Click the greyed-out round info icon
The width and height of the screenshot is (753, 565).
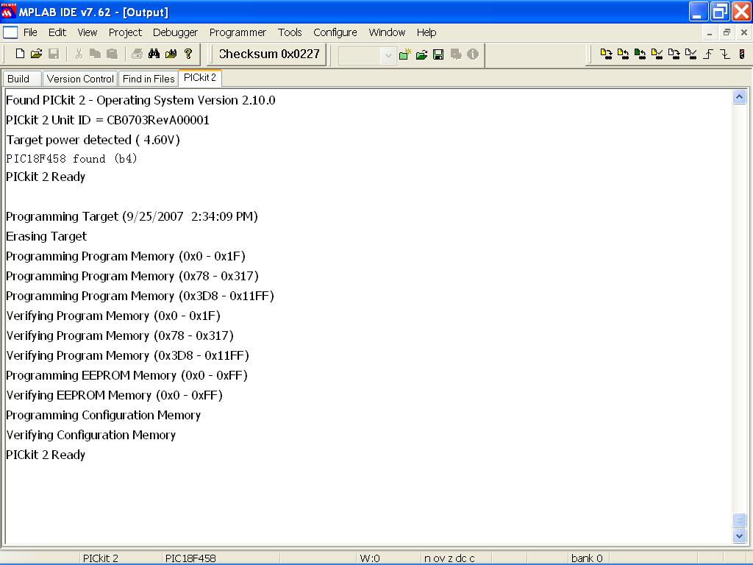(x=473, y=54)
